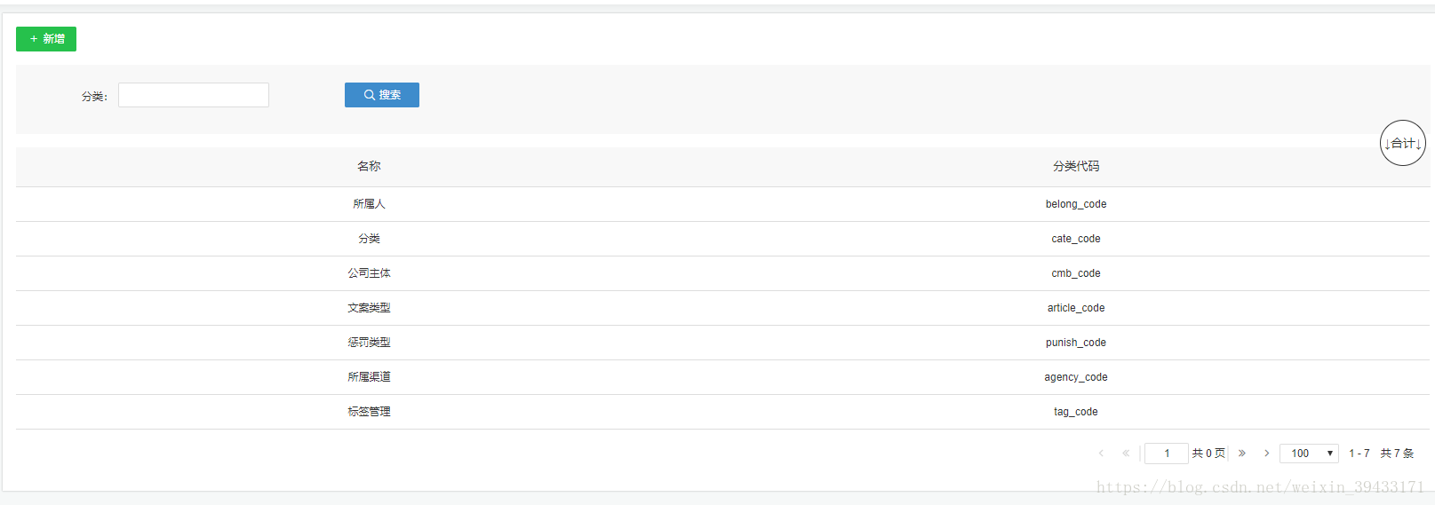Screen dimensions: 1435x505
Task: Click the green 新增 add button
Action: click(46, 39)
